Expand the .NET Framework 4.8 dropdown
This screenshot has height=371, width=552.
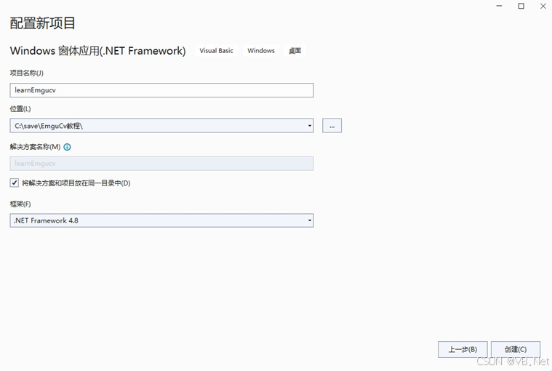coord(309,220)
